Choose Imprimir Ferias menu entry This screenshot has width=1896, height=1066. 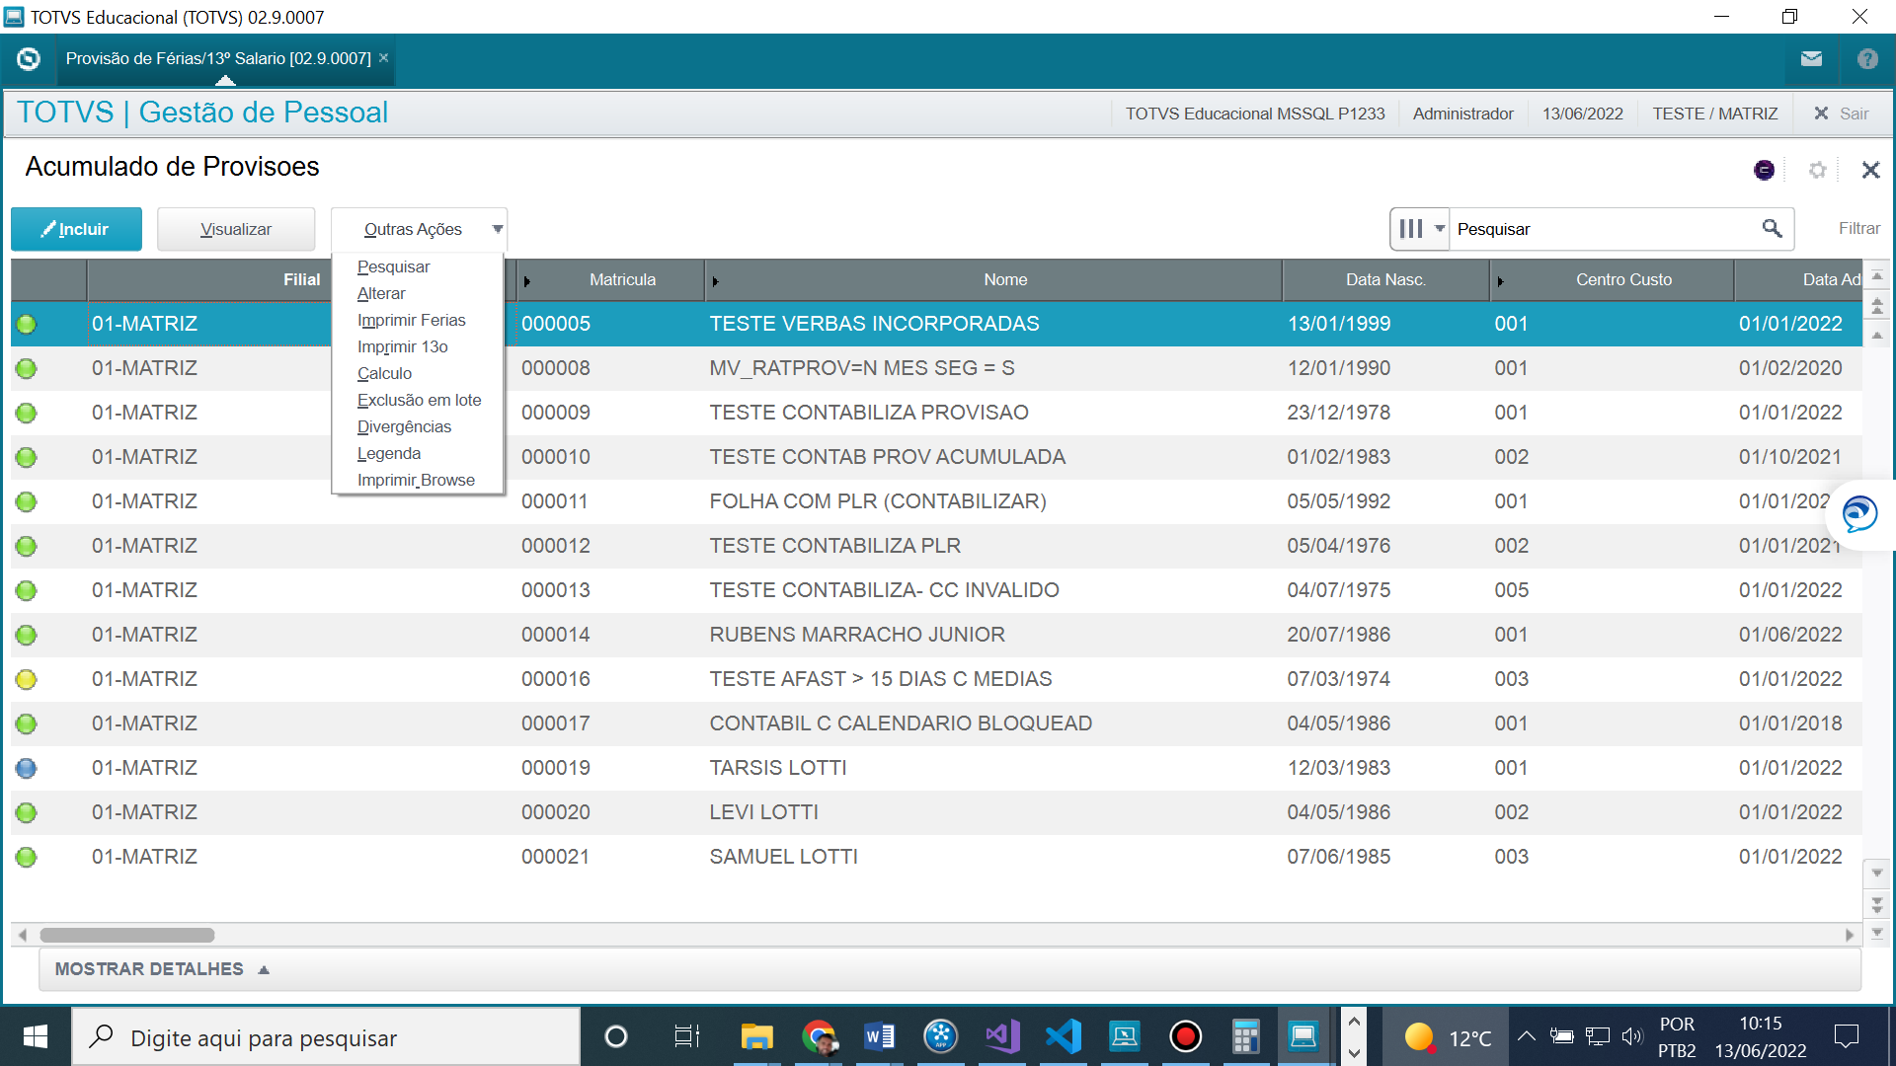tap(411, 320)
